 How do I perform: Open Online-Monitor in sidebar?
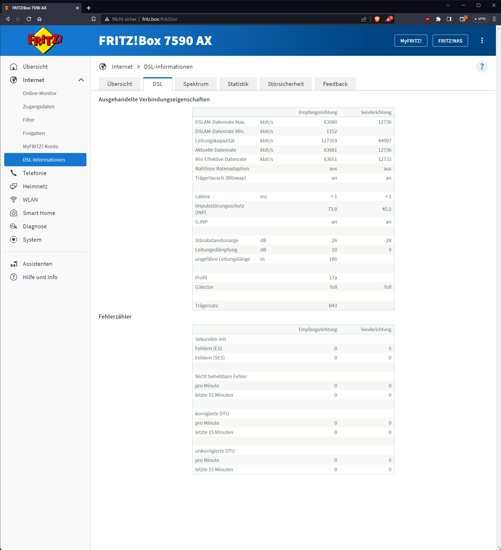coord(40,93)
